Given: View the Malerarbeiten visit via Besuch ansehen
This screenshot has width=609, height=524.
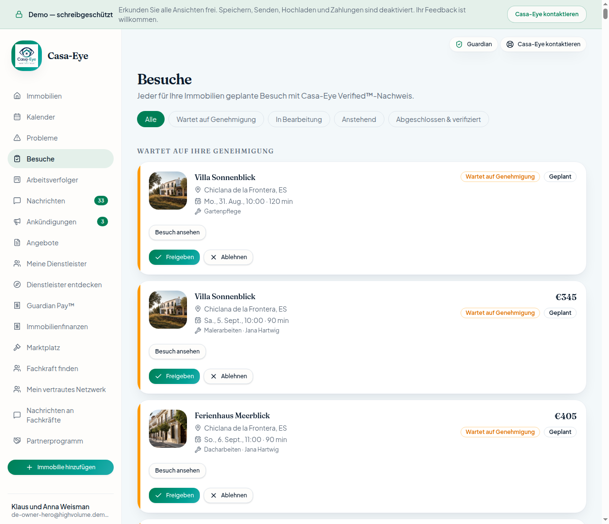Looking at the screenshot, I should tap(177, 352).
